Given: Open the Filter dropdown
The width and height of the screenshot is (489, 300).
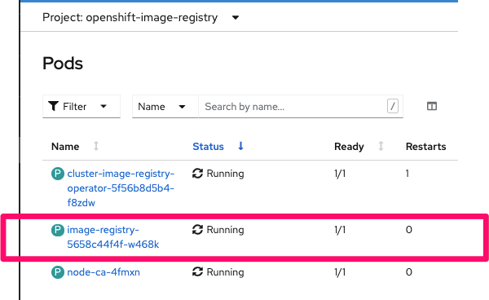Looking at the screenshot, I should pos(81,106).
